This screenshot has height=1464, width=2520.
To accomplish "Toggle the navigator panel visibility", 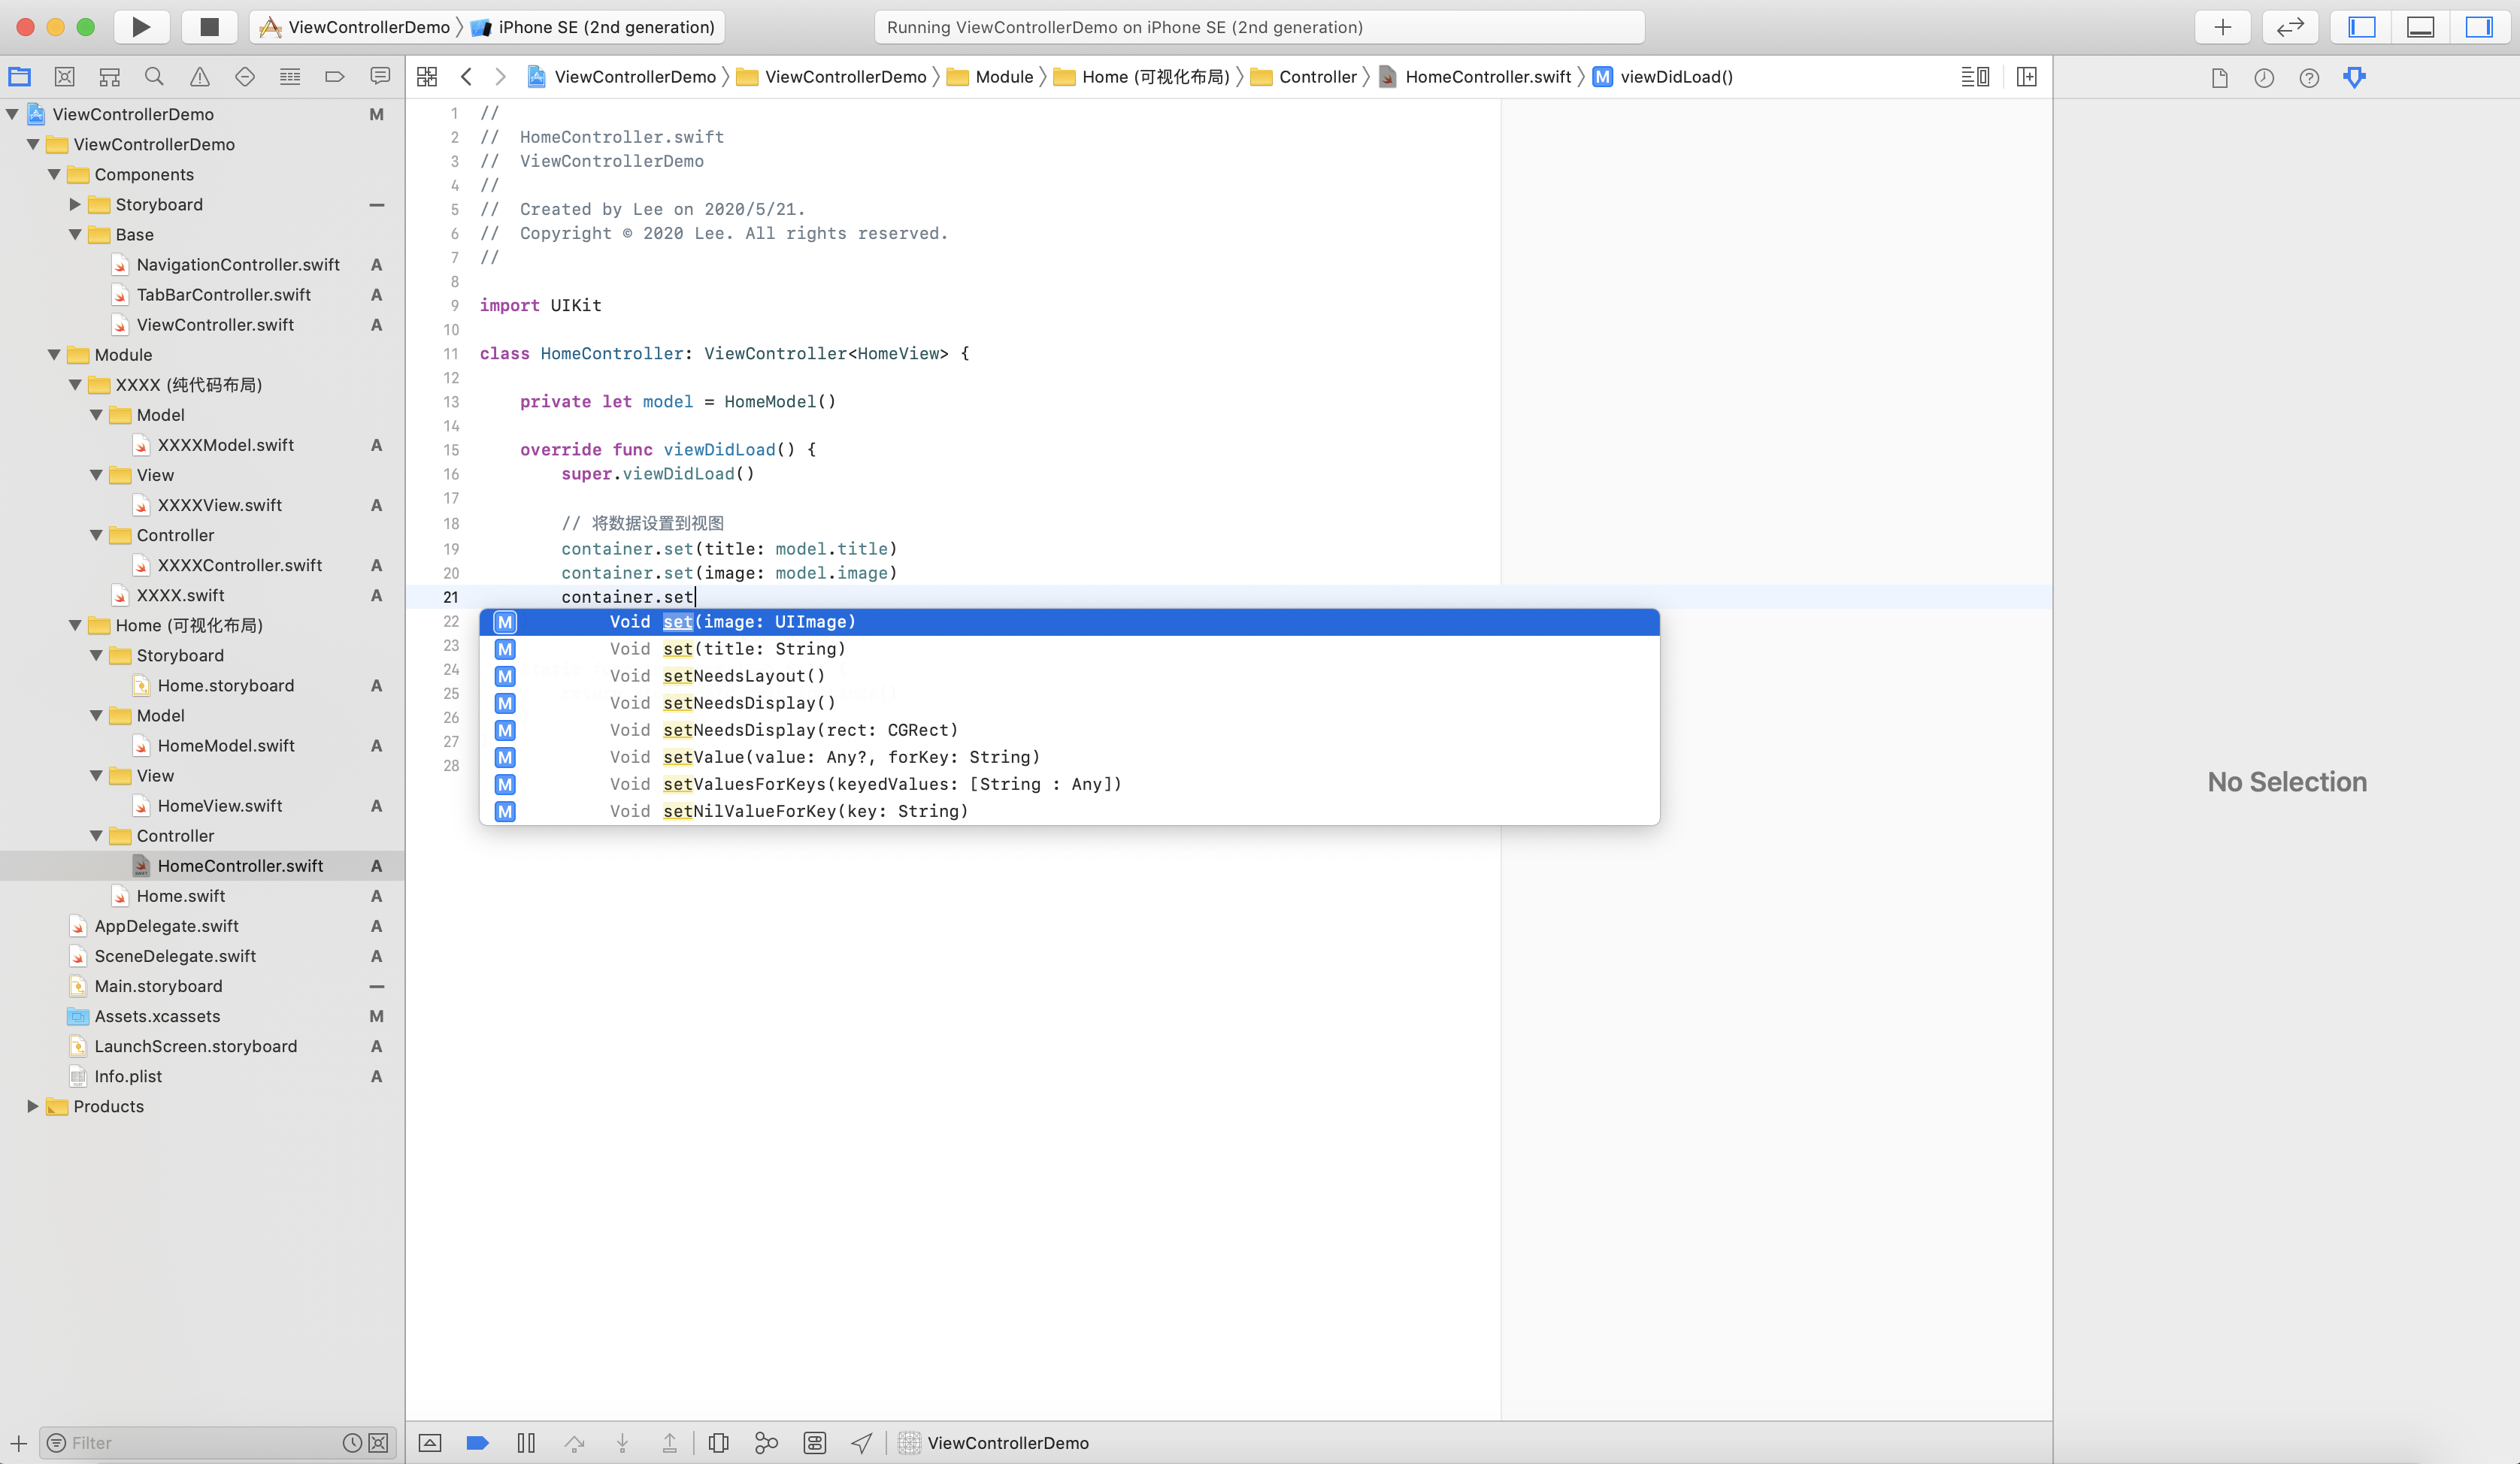I will pos(2362,27).
